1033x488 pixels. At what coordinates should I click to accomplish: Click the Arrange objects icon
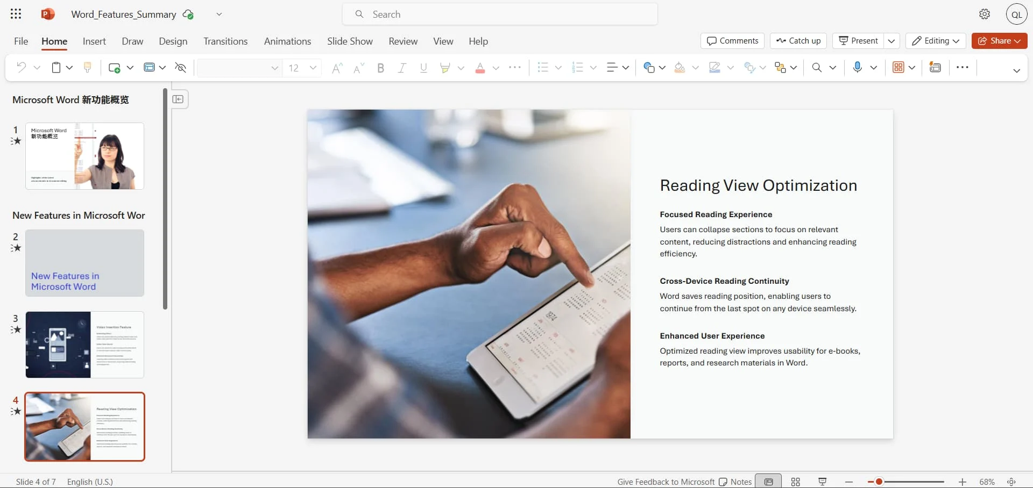[780, 67]
